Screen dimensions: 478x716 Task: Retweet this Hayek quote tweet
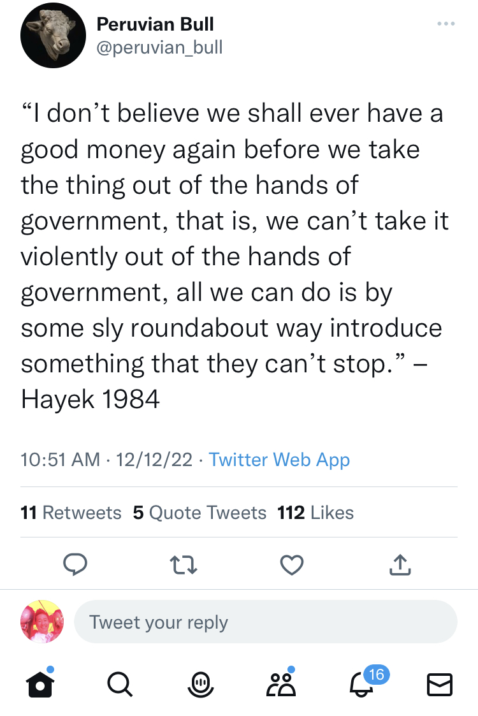coord(185,564)
